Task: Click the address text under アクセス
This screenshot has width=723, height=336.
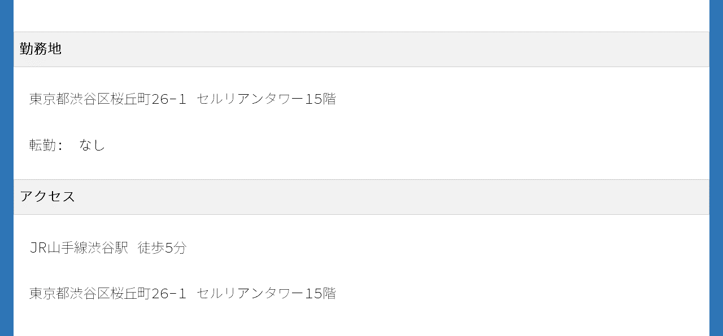Action: click(182, 294)
